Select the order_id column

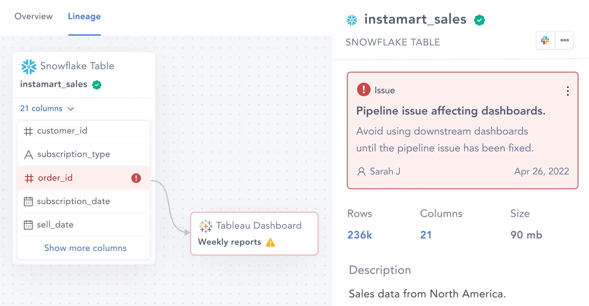coord(84,178)
